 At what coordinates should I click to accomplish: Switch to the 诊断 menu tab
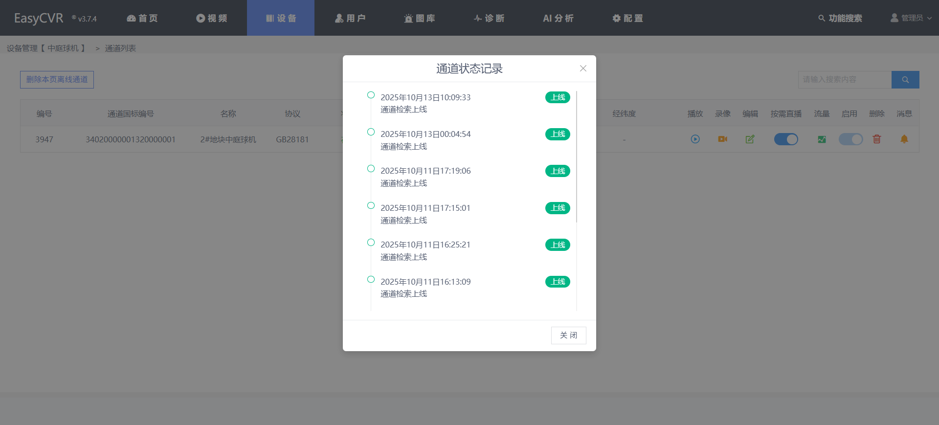click(x=489, y=18)
